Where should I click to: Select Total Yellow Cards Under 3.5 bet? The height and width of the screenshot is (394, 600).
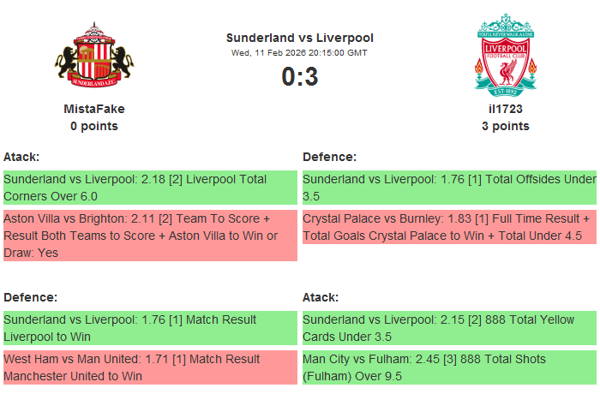(449, 328)
